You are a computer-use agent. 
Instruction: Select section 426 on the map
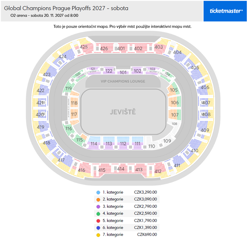click(x=104, y=48)
